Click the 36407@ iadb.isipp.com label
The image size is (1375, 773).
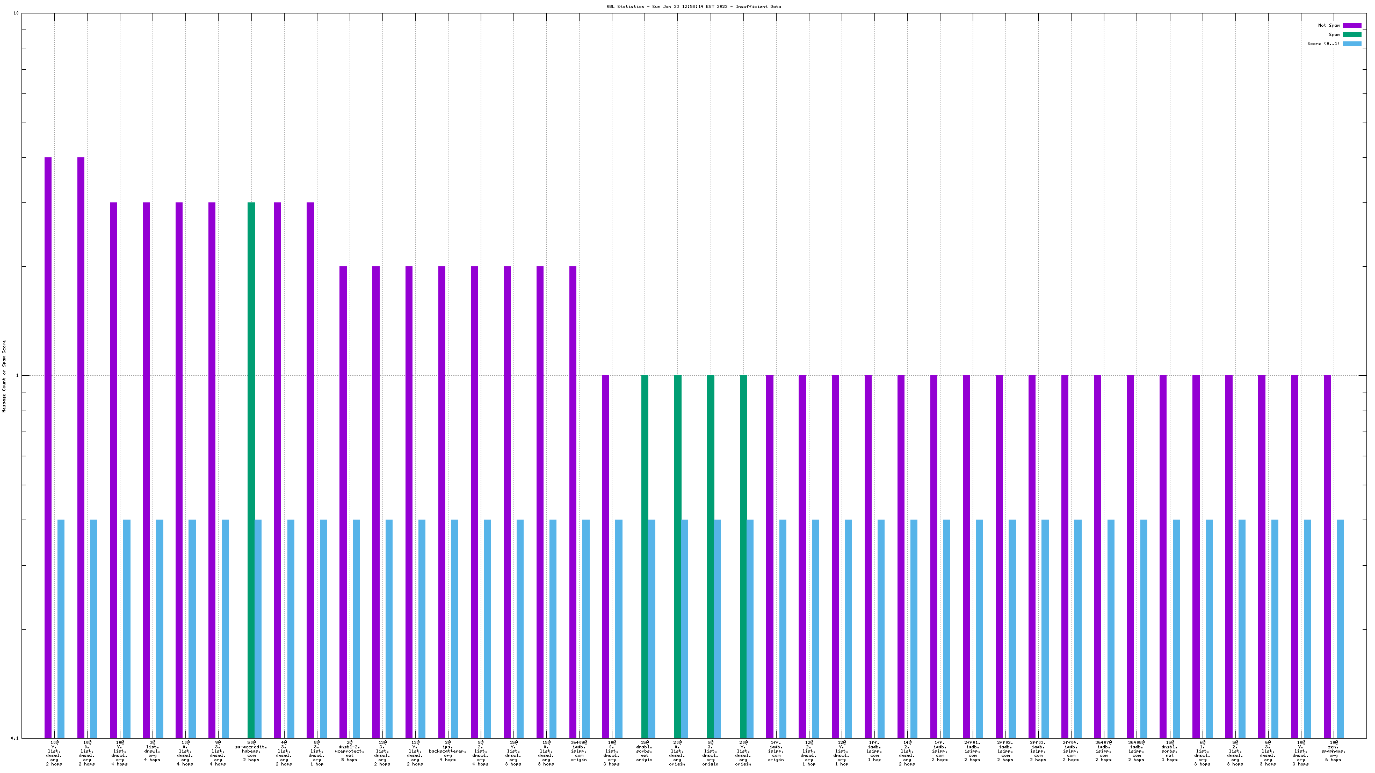click(1103, 751)
